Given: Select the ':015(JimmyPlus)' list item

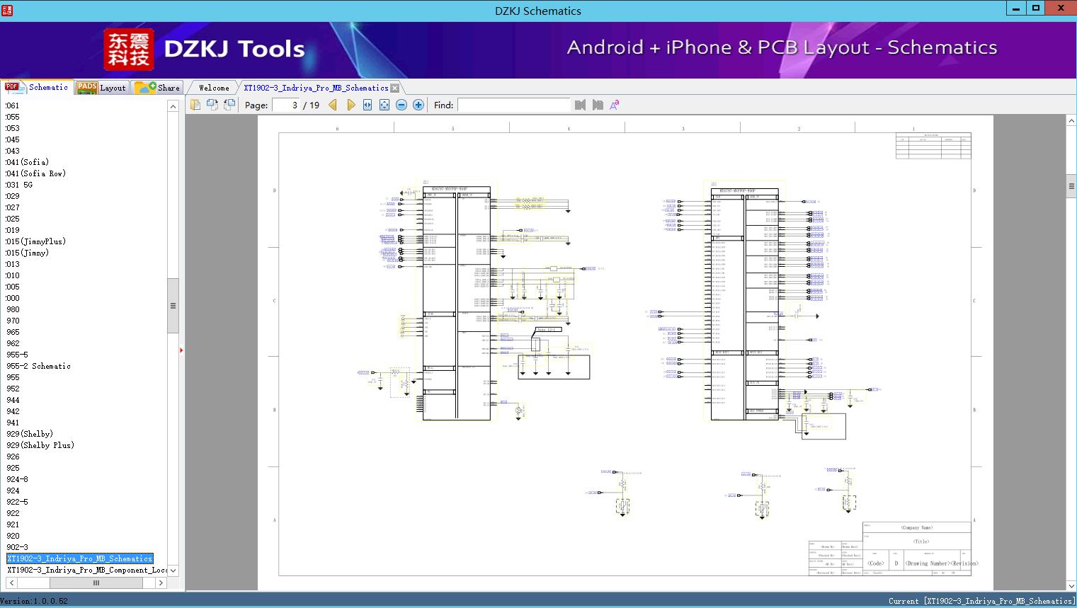Looking at the screenshot, I should click(35, 241).
